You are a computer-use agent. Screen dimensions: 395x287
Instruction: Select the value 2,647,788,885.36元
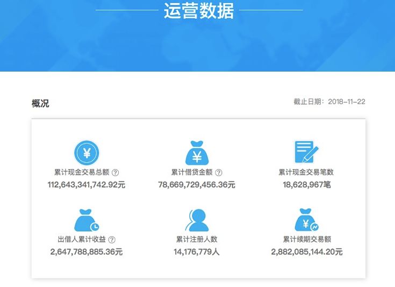[87, 252]
